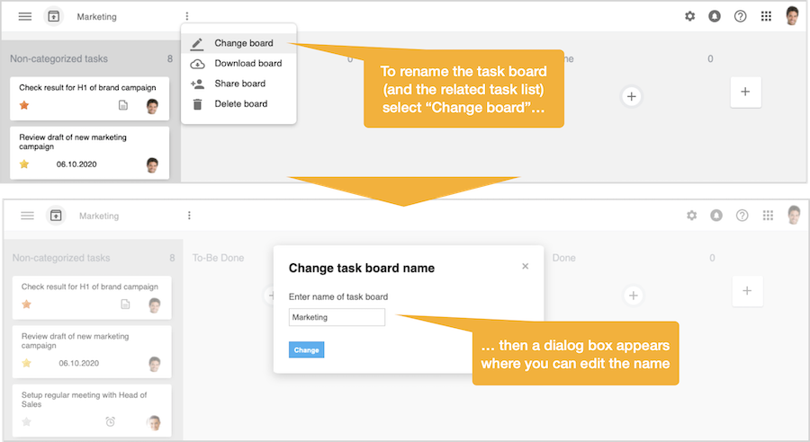This screenshot has height=442, width=810.
Task: Toggle star on bottom 'Review draft' card
Action: pos(26,363)
